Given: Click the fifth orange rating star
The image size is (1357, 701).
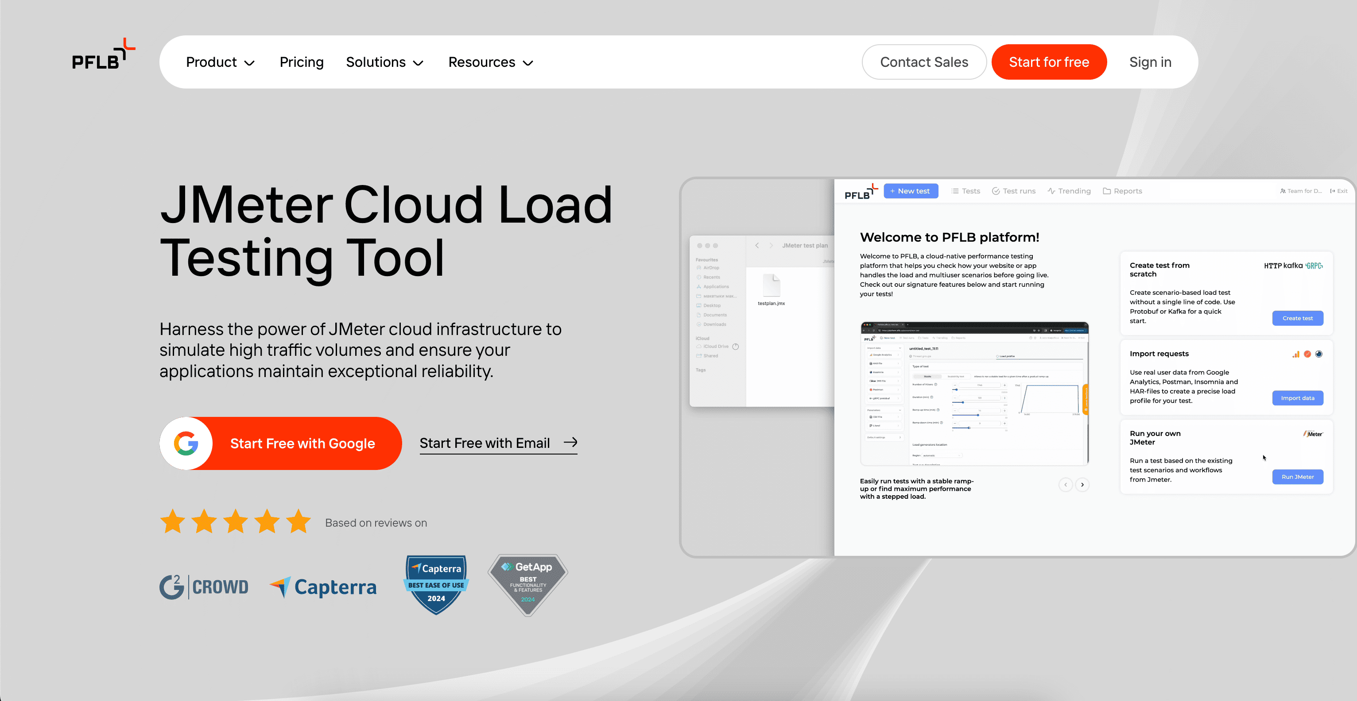Looking at the screenshot, I should pos(299,521).
